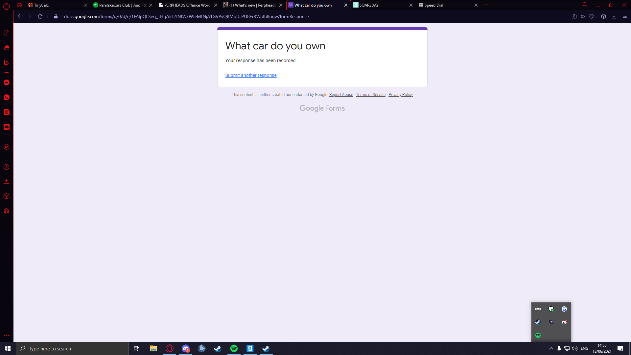631x355 pixels.
Task: Click the Windows search box
Action: click(72, 348)
